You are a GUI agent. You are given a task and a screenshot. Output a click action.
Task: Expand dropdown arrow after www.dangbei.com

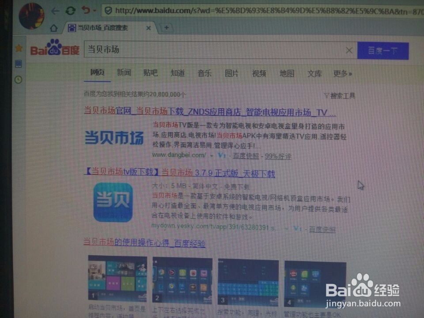pos(212,156)
